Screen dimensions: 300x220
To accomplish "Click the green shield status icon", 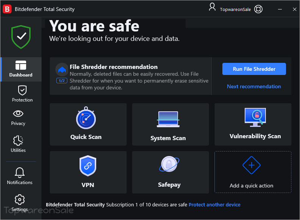I will click(x=21, y=37).
